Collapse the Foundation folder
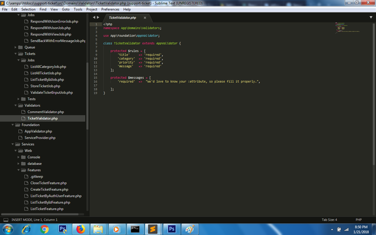 (12, 125)
